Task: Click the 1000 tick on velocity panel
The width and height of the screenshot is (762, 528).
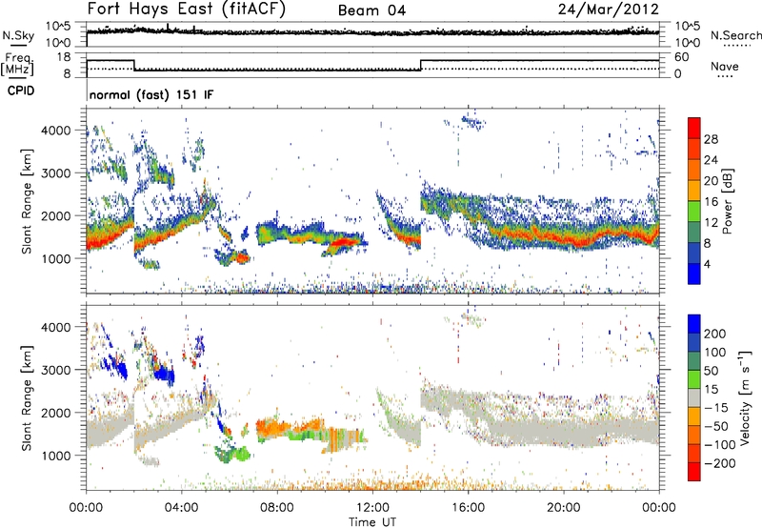Action: [55, 456]
